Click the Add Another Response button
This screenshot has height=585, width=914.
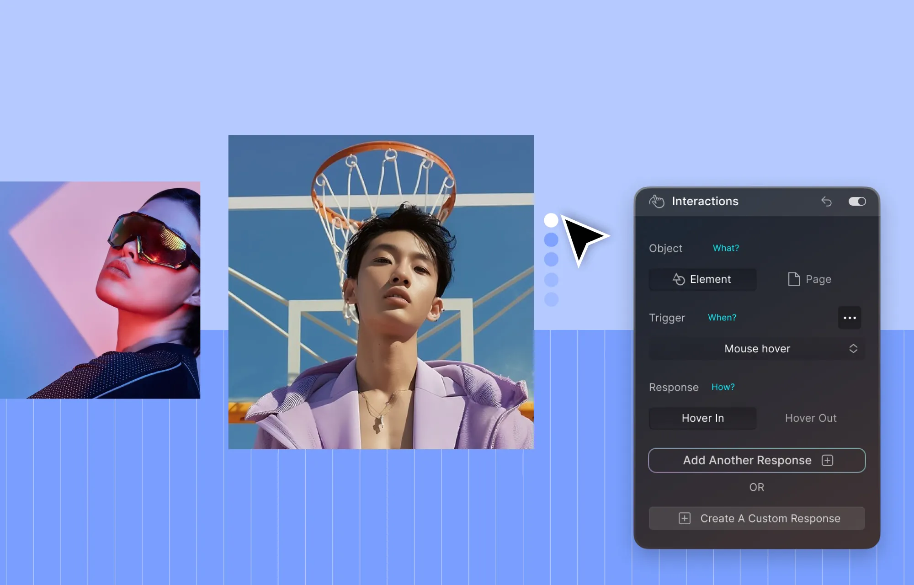(x=757, y=460)
